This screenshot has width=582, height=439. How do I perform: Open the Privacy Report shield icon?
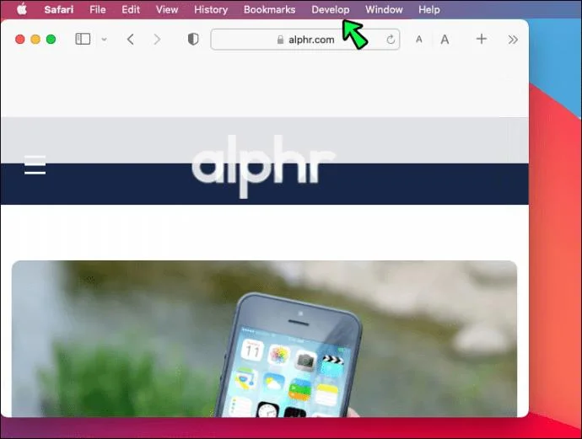[x=193, y=39]
